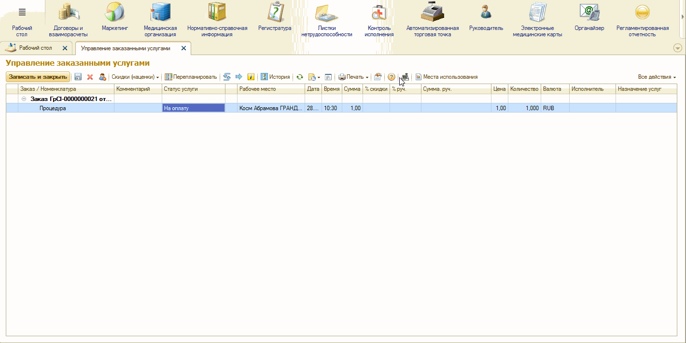Close the Управление заказанными услугами tab
Screen dimensions: 686x343
coord(183,48)
